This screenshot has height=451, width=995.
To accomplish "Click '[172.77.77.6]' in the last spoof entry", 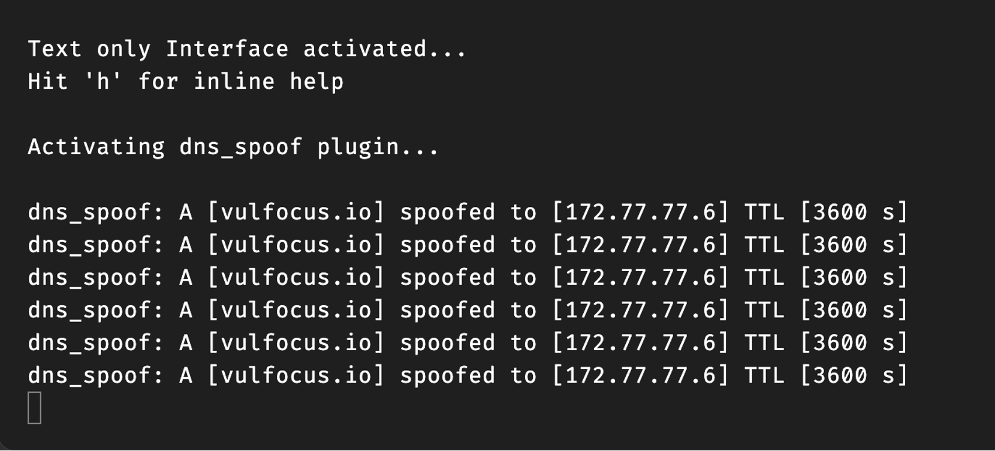I will pyautogui.click(x=640, y=375).
